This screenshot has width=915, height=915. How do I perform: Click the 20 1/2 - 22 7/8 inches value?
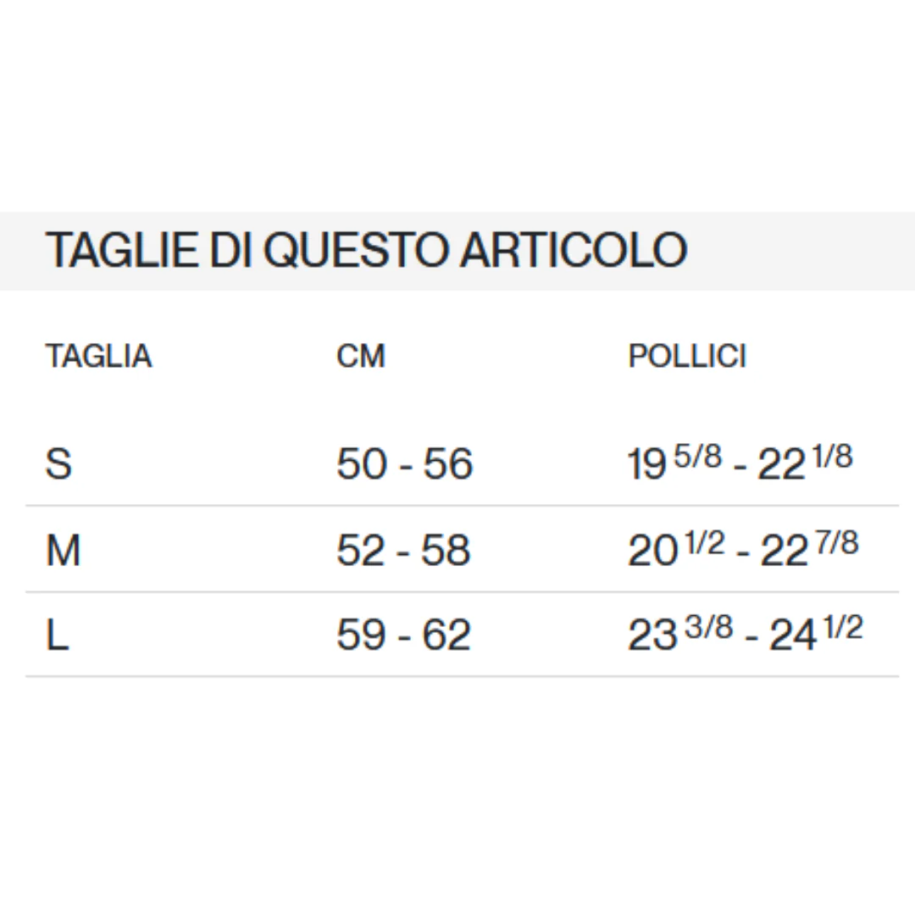[743, 548]
